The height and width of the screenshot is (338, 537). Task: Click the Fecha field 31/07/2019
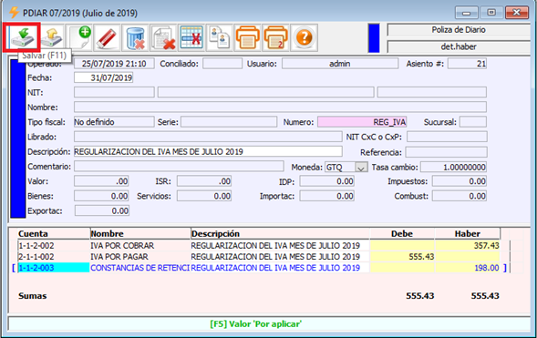(103, 77)
